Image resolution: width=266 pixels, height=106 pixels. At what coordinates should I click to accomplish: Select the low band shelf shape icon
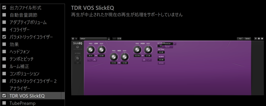(90, 60)
